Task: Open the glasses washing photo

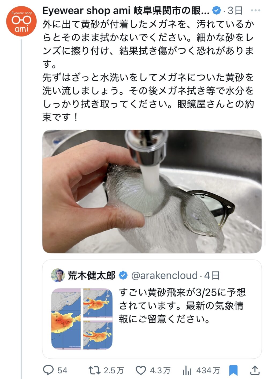Action: [152, 191]
